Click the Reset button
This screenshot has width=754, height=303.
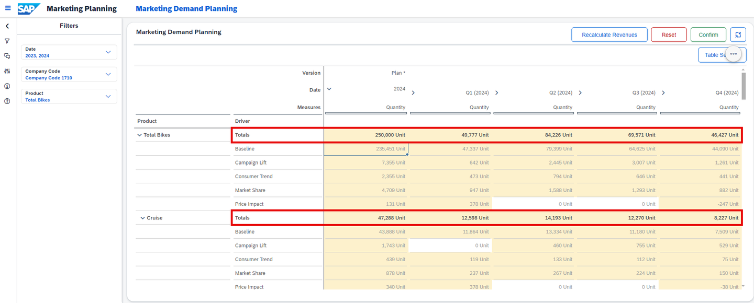(x=669, y=34)
